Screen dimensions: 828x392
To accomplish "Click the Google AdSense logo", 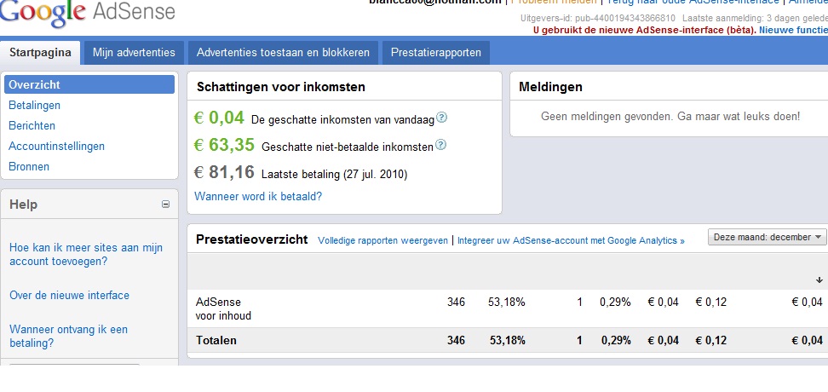I will pyautogui.click(x=87, y=13).
